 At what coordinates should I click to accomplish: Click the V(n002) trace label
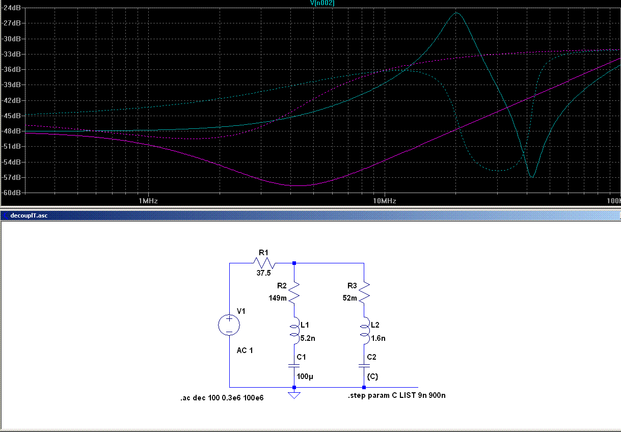(x=321, y=3)
